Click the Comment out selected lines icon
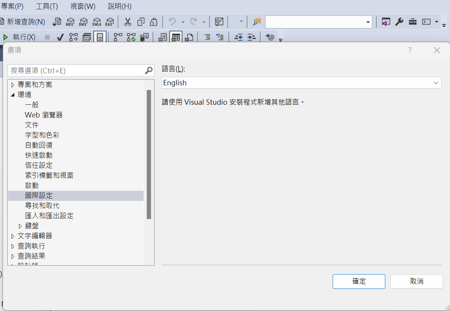 (x=207, y=37)
